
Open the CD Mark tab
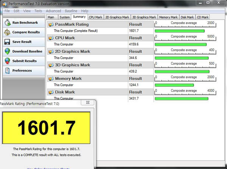pos(202,17)
